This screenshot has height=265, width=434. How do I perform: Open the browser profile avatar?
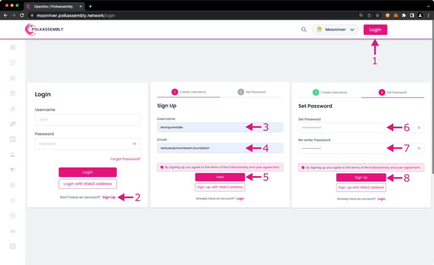tap(420, 16)
